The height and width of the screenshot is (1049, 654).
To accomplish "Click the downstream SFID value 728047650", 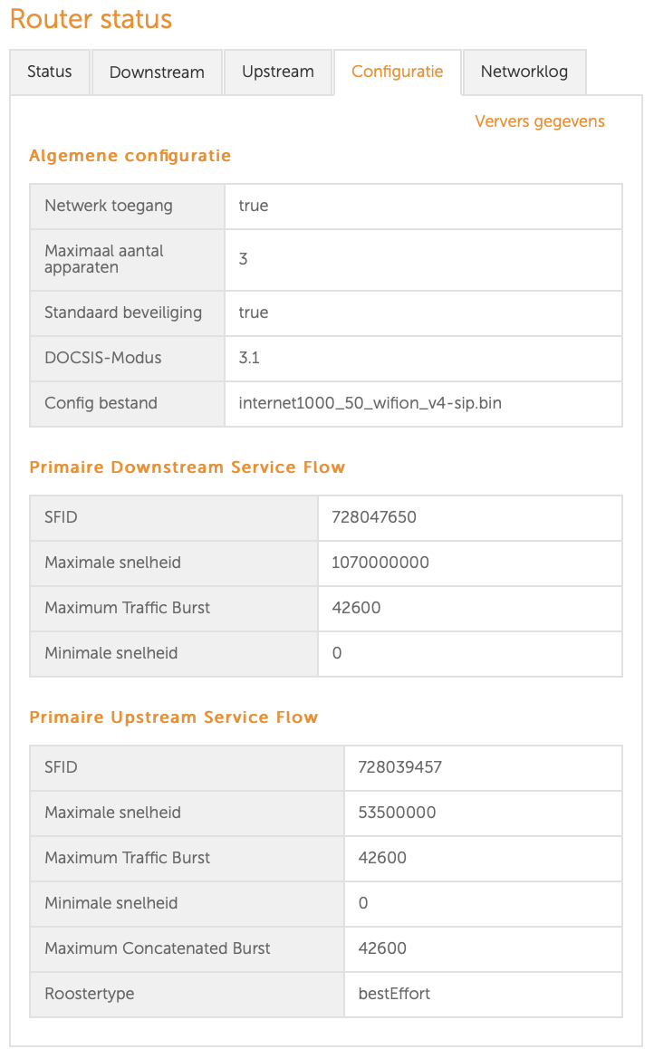I will (x=374, y=517).
